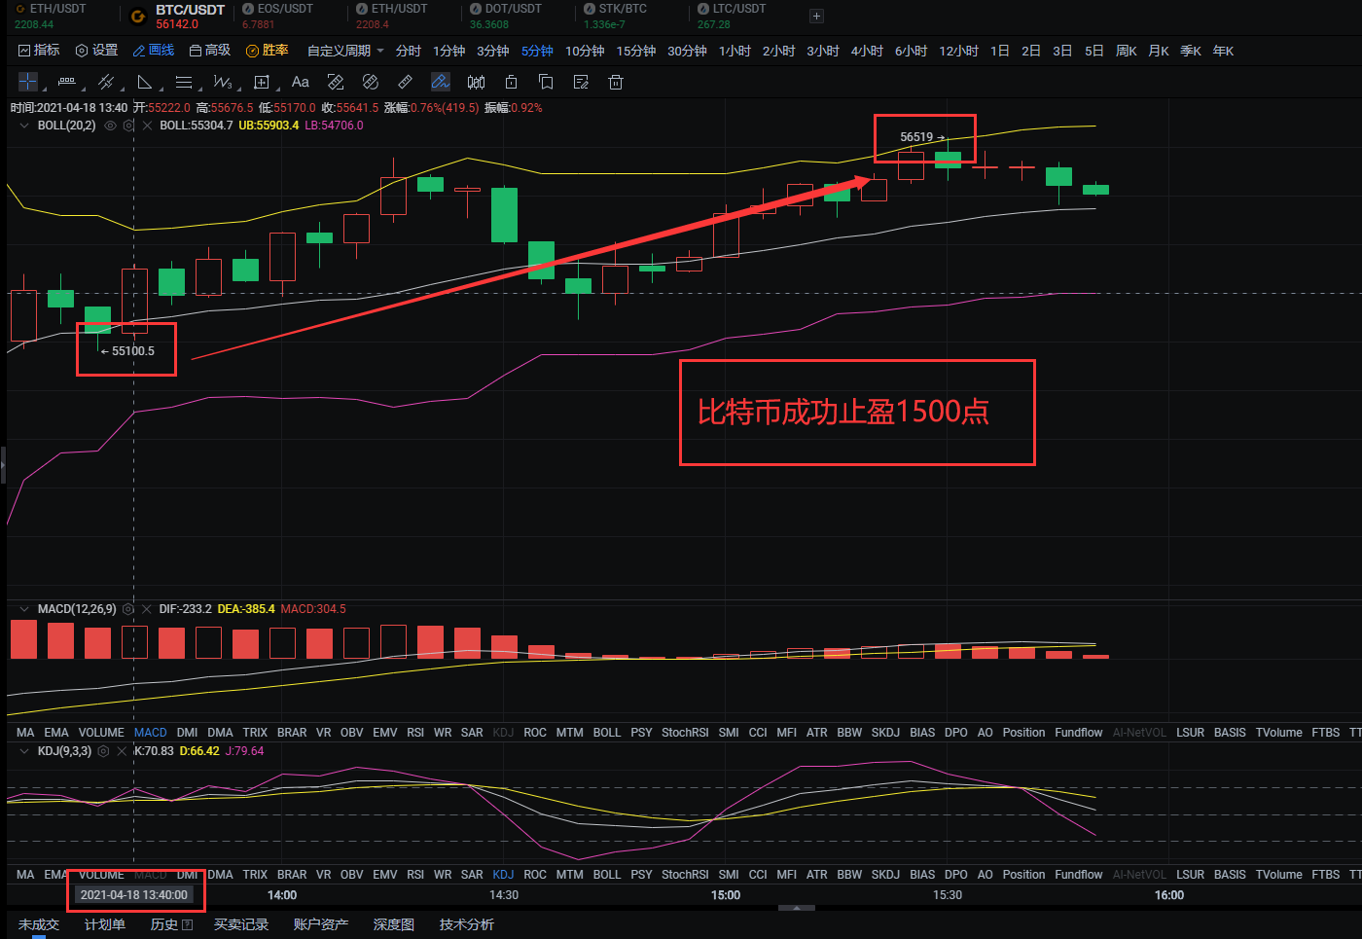Image resolution: width=1362 pixels, height=939 pixels.
Task: Select the 1分钟 timeframe
Action: (x=449, y=51)
